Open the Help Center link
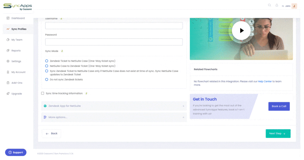 point(265,81)
